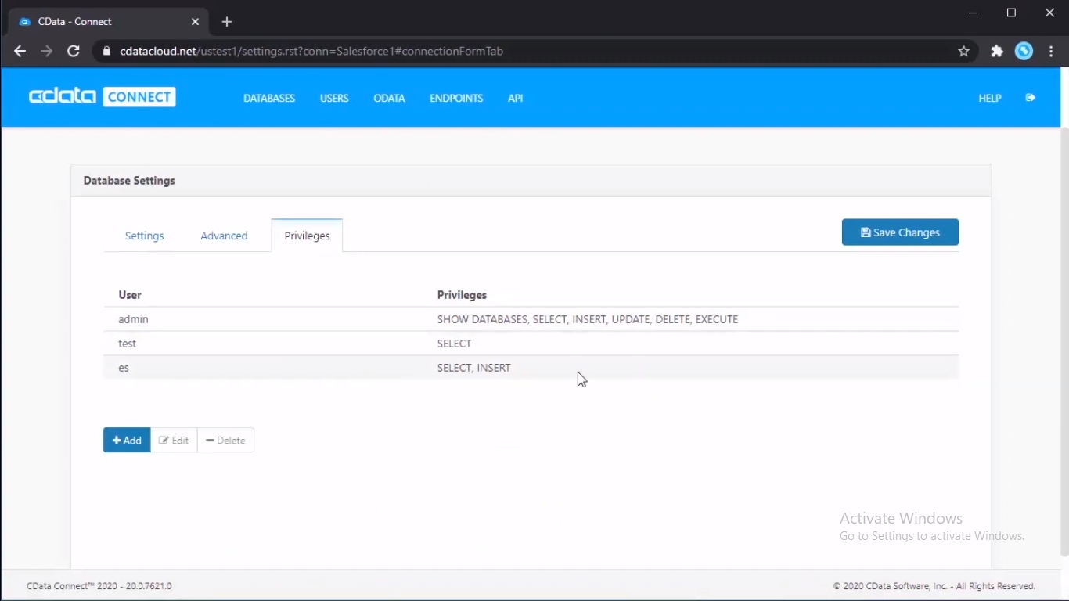Image resolution: width=1069 pixels, height=601 pixels.
Task: Open the API page
Action: point(515,98)
